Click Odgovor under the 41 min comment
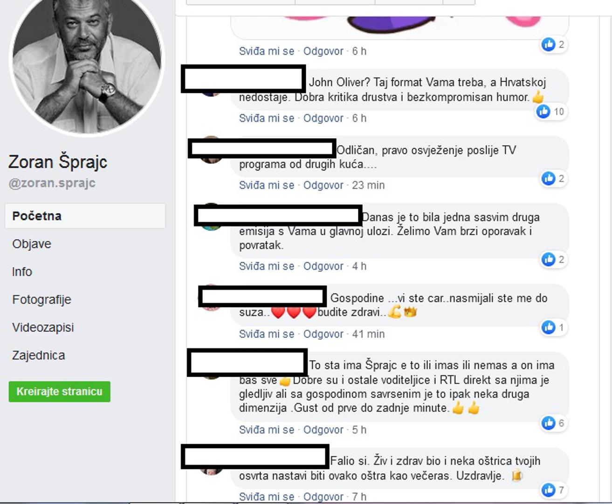This screenshot has width=612, height=504. (323, 334)
